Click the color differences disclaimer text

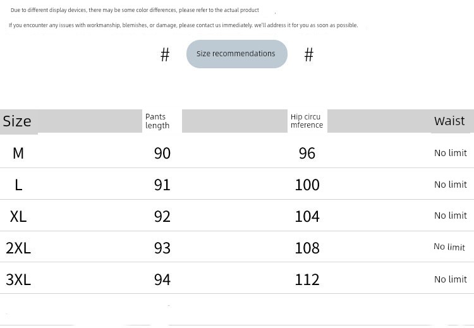[x=135, y=10]
